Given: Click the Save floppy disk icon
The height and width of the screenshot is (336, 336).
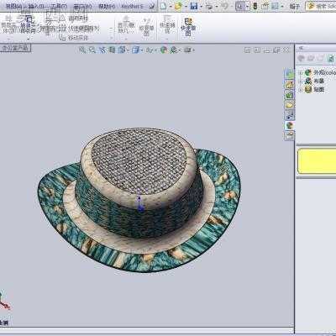Looking at the screenshot, I should click(x=194, y=6).
